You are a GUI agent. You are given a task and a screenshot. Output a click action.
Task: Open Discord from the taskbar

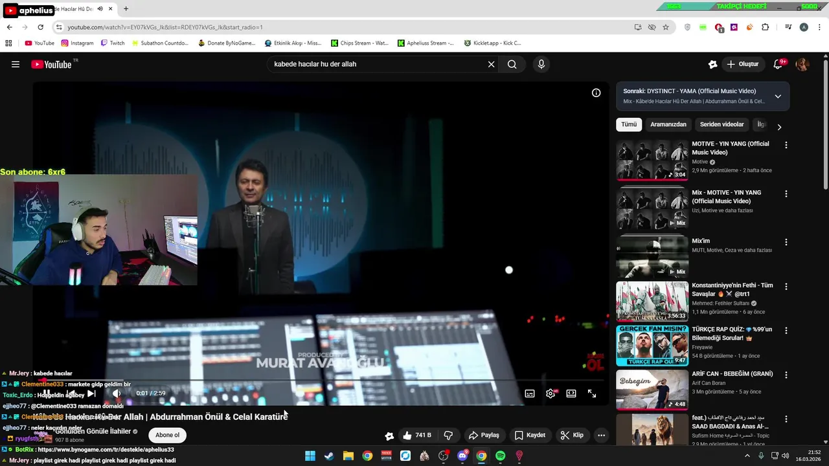click(462, 456)
